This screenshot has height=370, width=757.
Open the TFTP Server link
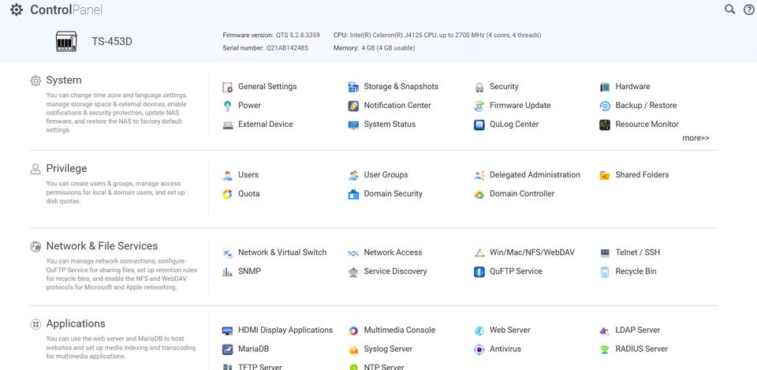click(260, 367)
